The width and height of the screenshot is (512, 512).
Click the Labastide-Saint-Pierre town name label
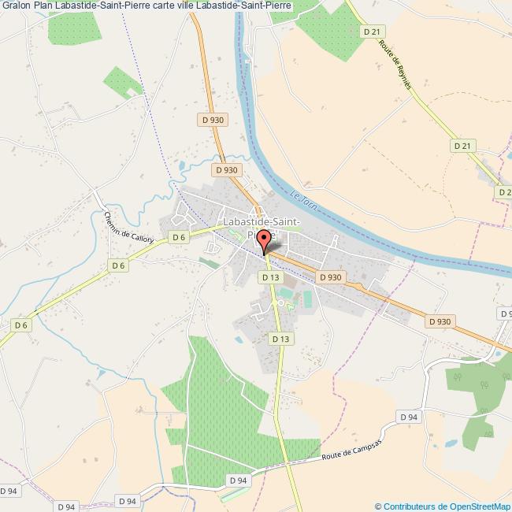pos(262,228)
